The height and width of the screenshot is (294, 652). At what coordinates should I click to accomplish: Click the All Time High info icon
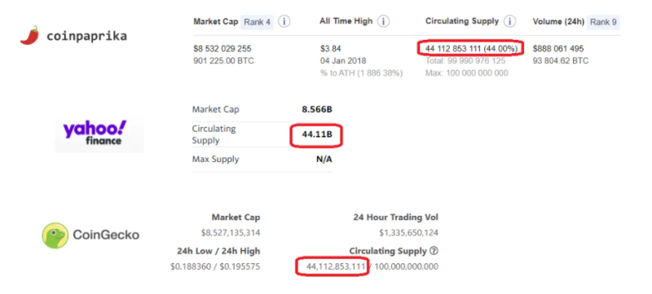tap(383, 22)
